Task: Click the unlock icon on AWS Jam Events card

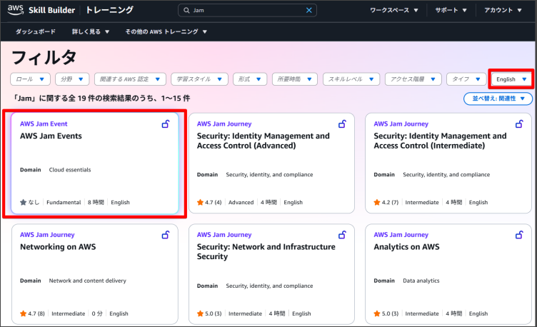Action: [166, 124]
